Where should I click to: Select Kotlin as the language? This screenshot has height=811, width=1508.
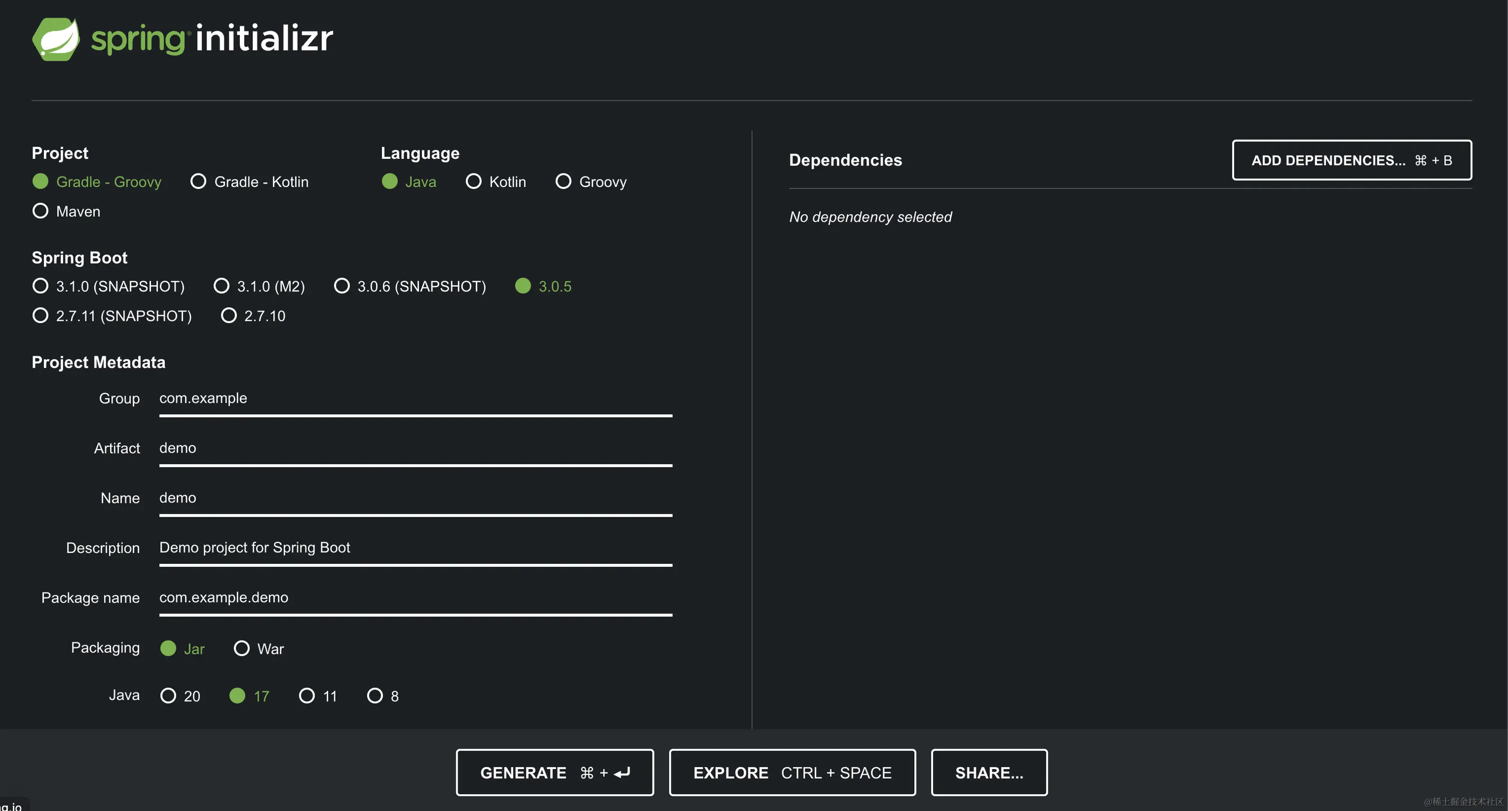coord(473,181)
